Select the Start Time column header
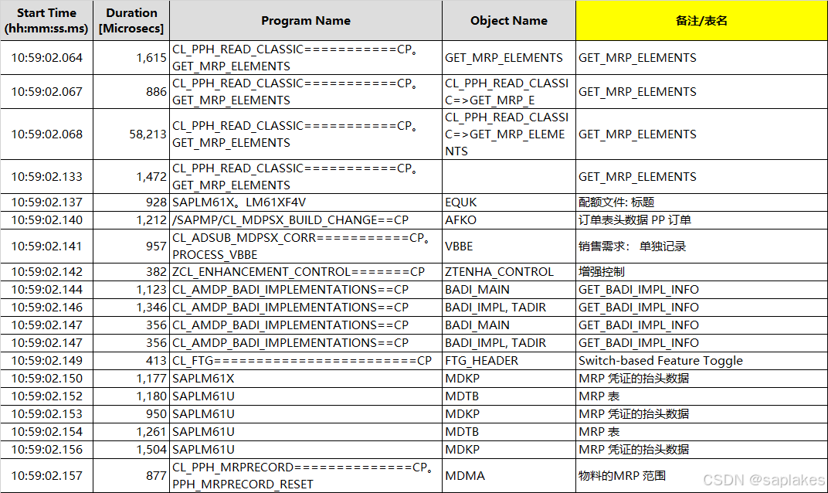 (x=46, y=21)
